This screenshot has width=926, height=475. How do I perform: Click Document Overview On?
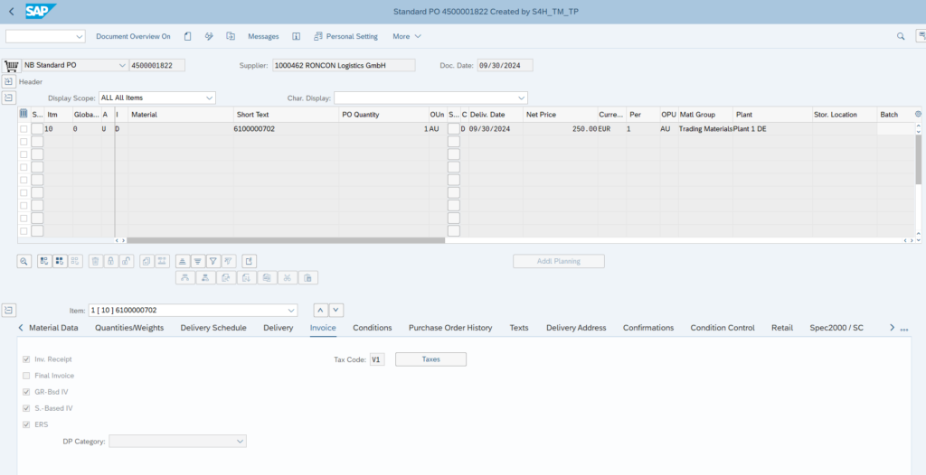point(133,36)
